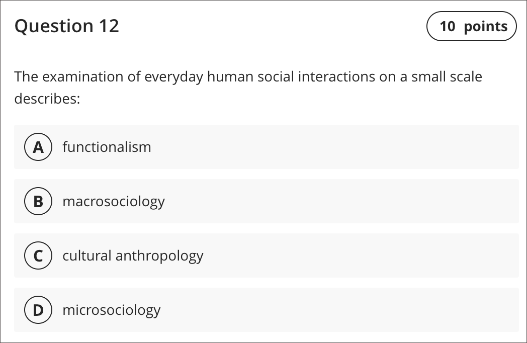Viewport: 527px width, 343px height.
Task: Click the phrase "small scale" in question
Action: pos(447,76)
